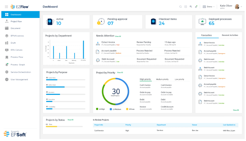Image resolution: width=246 pixels, height=141 pixels.
Task: Click the Execution progress bar
Action: tap(65, 101)
